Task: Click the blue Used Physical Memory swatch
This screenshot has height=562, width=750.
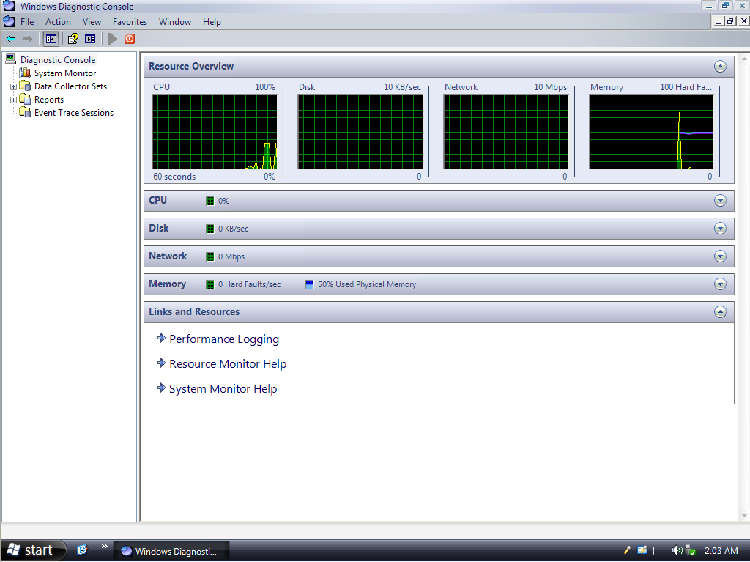Action: (x=310, y=284)
